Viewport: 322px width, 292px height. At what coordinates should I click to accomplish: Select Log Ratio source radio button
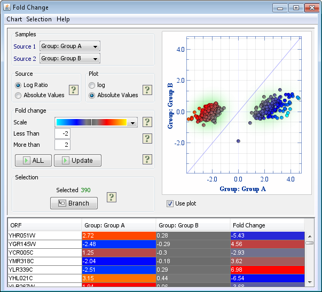point(18,85)
